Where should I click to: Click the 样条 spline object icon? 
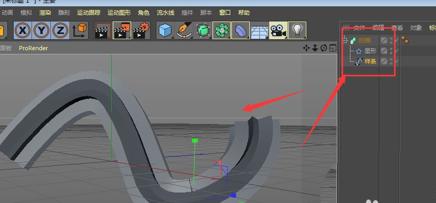click(x=359, y=61)
